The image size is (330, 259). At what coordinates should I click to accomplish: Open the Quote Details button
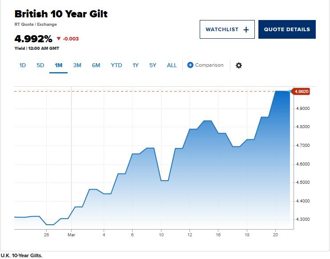pos(287,29)
